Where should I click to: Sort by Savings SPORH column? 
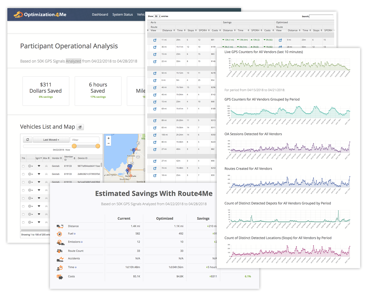256,30
